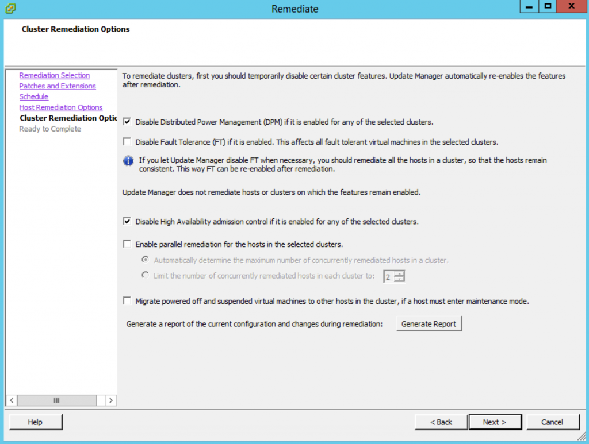Click the Cluster Remediation Options heading

tap(75, 29)
